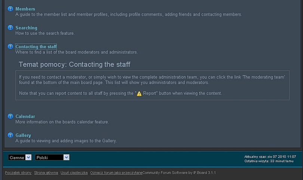Expand the Gallery help topic
This screenshot has width=303, height=180.
23,135
